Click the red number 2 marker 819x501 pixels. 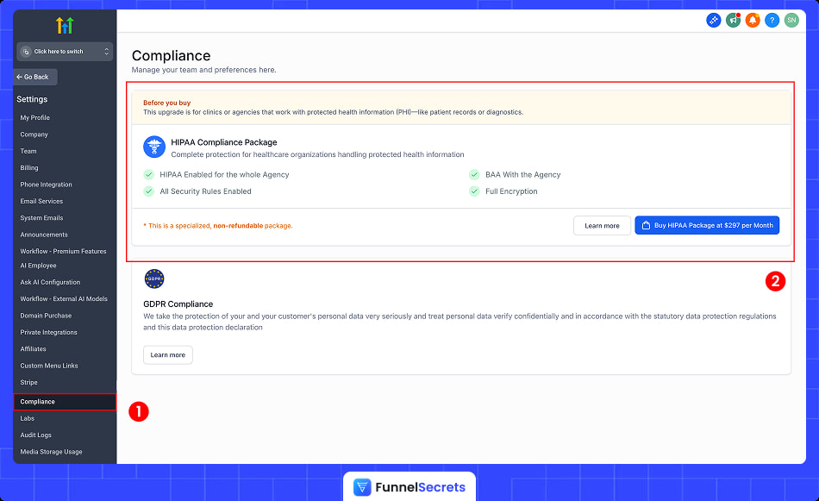click(775, 281)
